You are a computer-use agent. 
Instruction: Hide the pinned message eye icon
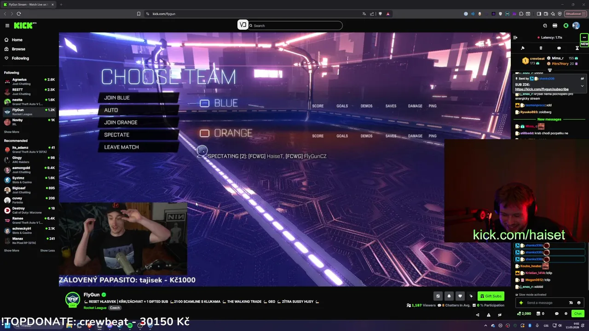pyautogui.click(x=582, y=79)
